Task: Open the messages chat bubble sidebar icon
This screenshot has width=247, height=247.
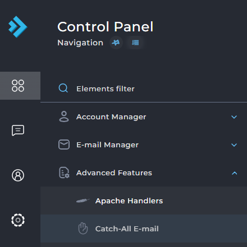Action: tap(18, 131)
